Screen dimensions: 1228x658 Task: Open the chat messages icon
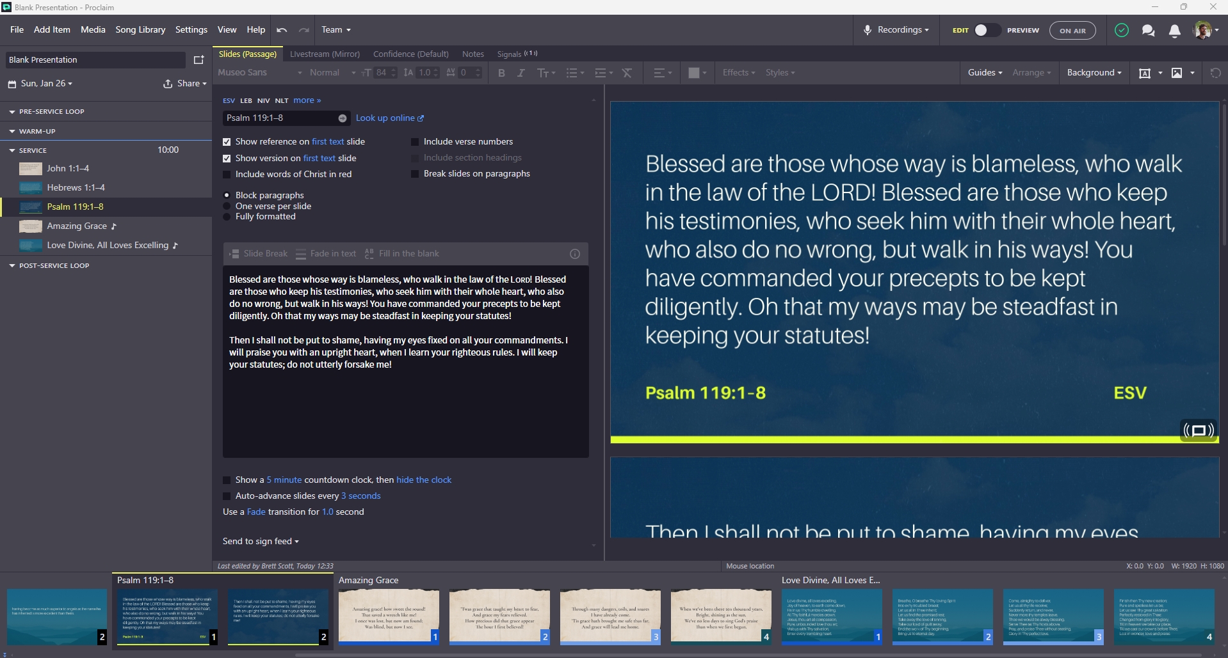point(1148,31)
